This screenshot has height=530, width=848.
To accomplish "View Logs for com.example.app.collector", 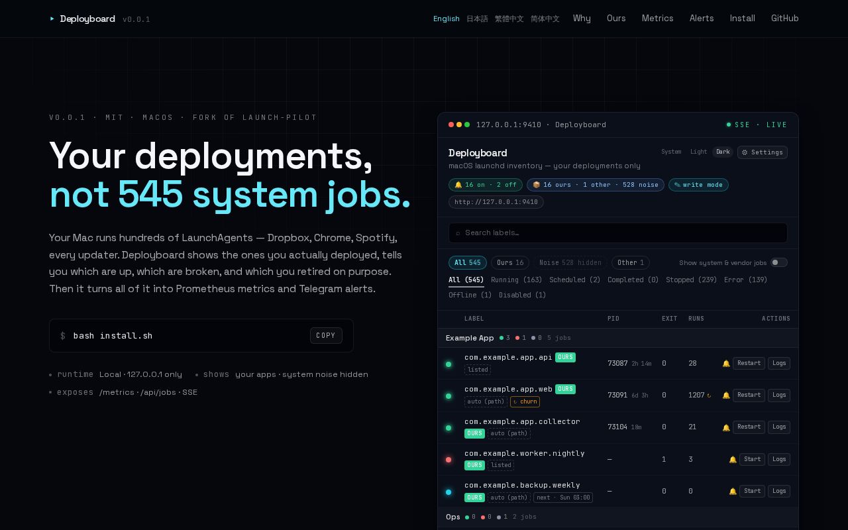I will 779,427.
